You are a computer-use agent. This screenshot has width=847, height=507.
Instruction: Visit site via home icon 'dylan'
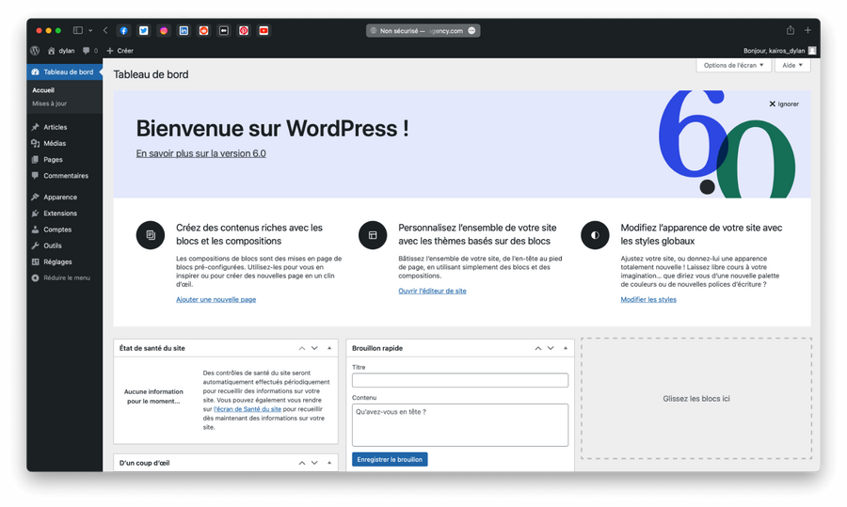tap(61, 51)
